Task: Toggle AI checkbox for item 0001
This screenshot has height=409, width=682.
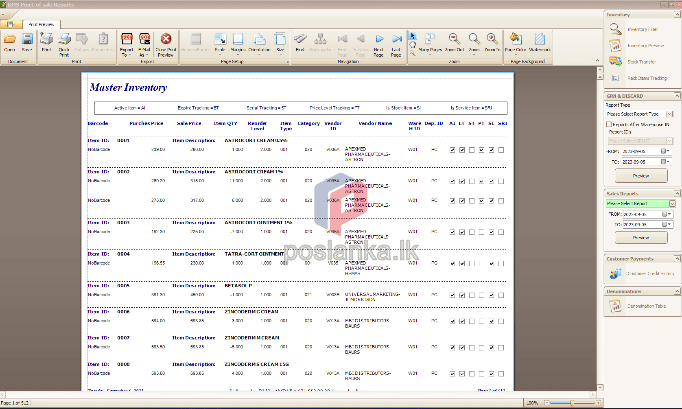Action: coord(452,150)
